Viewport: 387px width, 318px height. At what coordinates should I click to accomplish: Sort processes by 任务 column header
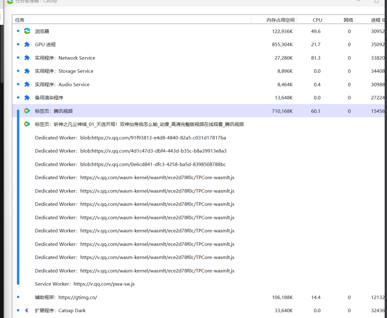[20, 20]
